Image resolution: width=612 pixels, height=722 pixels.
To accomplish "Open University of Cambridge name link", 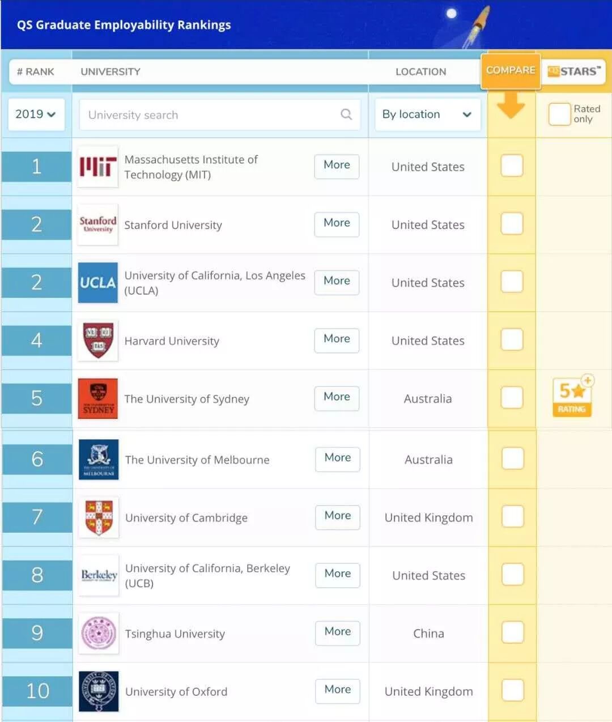I will (186, 518).
